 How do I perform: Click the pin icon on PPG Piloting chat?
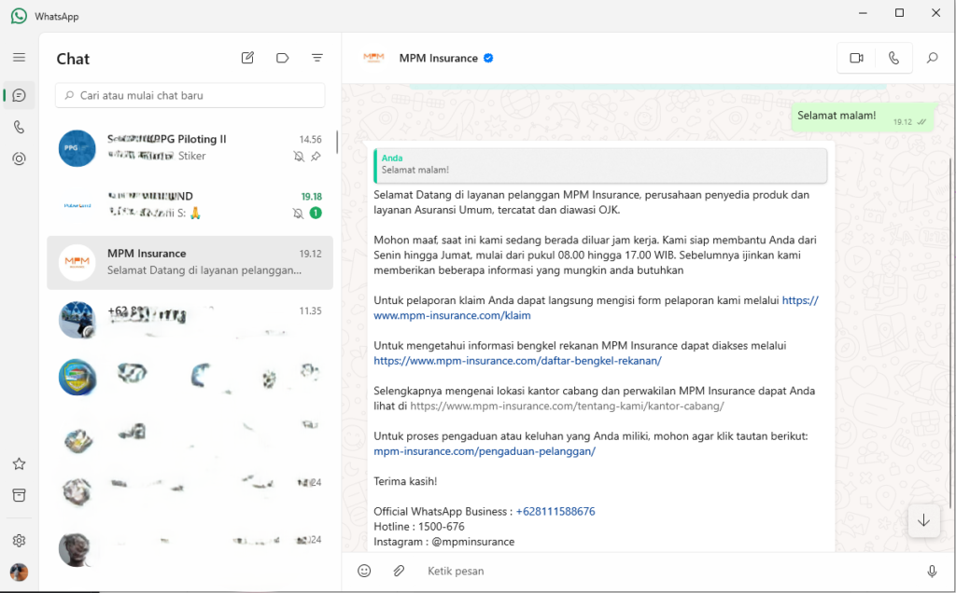pos(316,157)
